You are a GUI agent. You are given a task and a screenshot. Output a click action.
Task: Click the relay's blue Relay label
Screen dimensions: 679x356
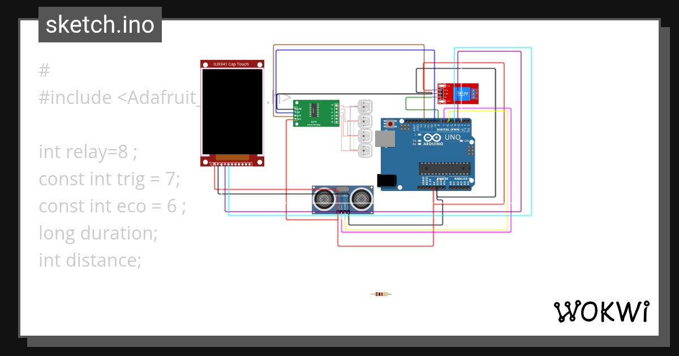click(462, 93)
